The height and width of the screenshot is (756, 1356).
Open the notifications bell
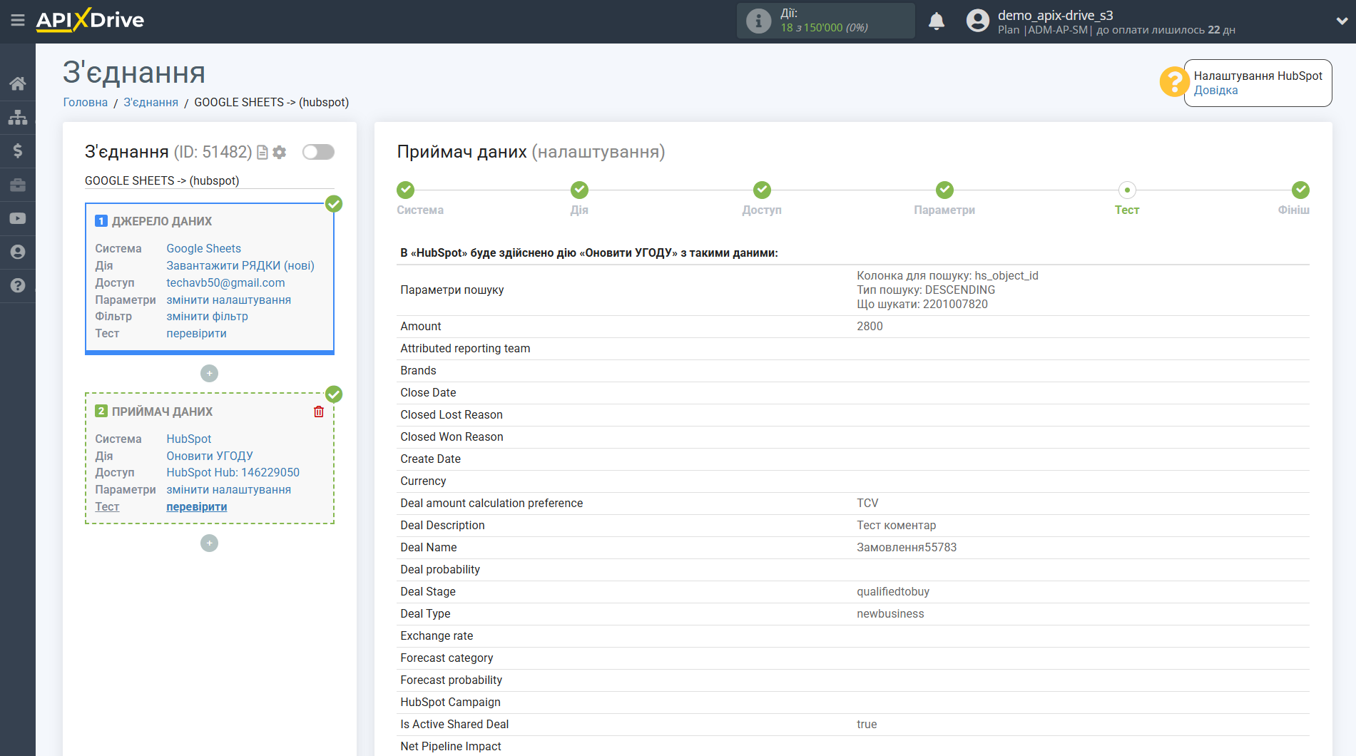click(x=937, y=21)
